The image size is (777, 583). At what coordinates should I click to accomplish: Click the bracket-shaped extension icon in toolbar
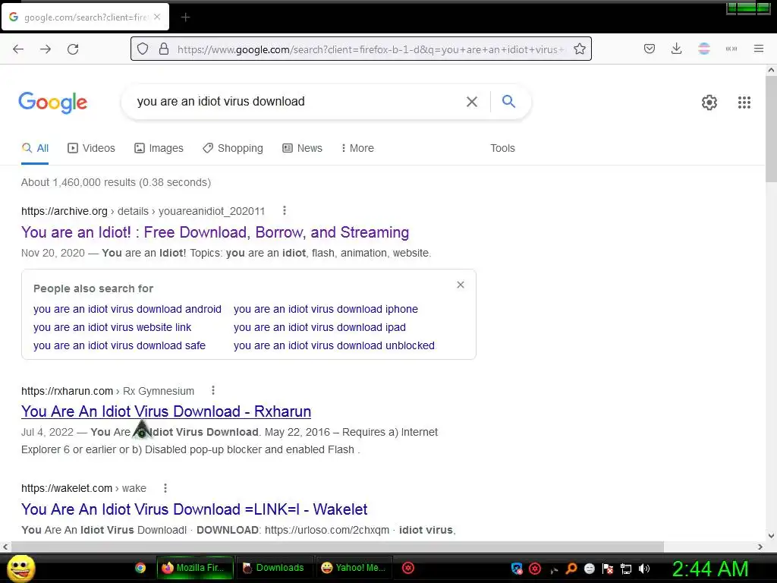pos(731,49)
